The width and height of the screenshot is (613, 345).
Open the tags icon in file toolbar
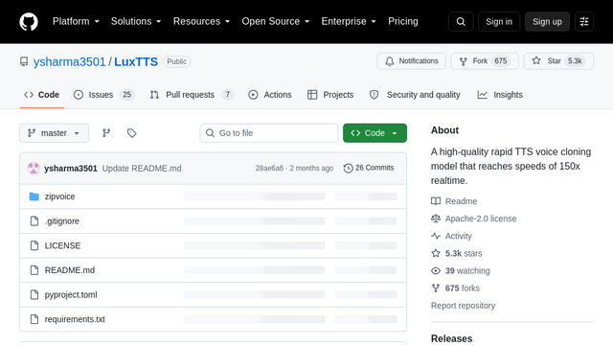[x=132, y=133]
